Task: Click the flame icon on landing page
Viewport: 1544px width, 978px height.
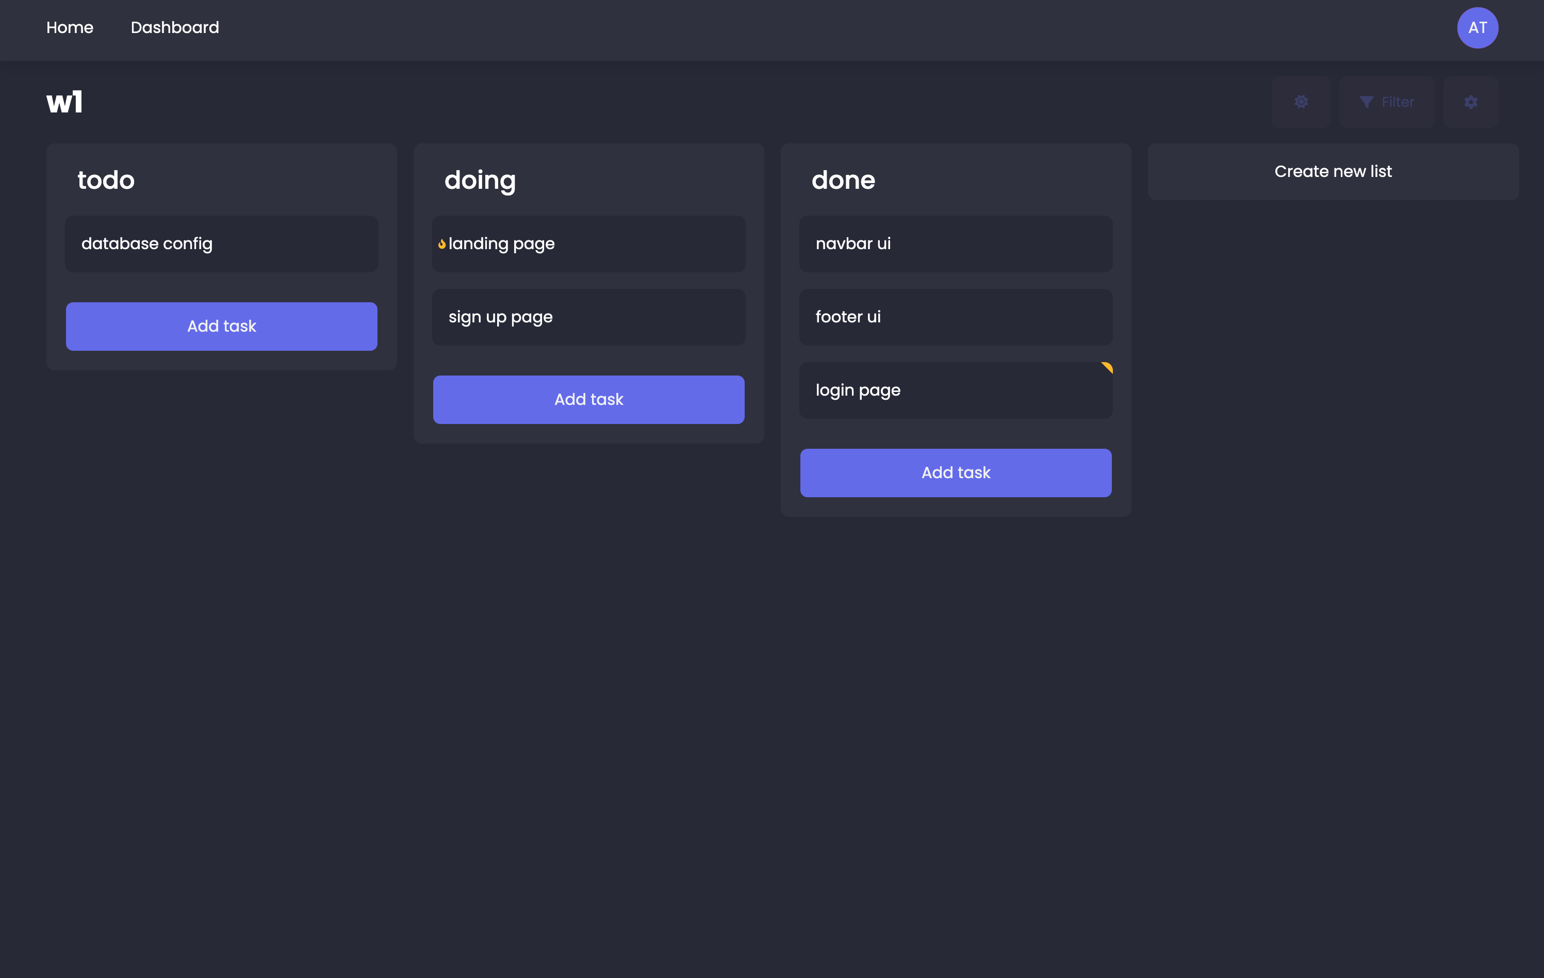Action: coord(442,243)
